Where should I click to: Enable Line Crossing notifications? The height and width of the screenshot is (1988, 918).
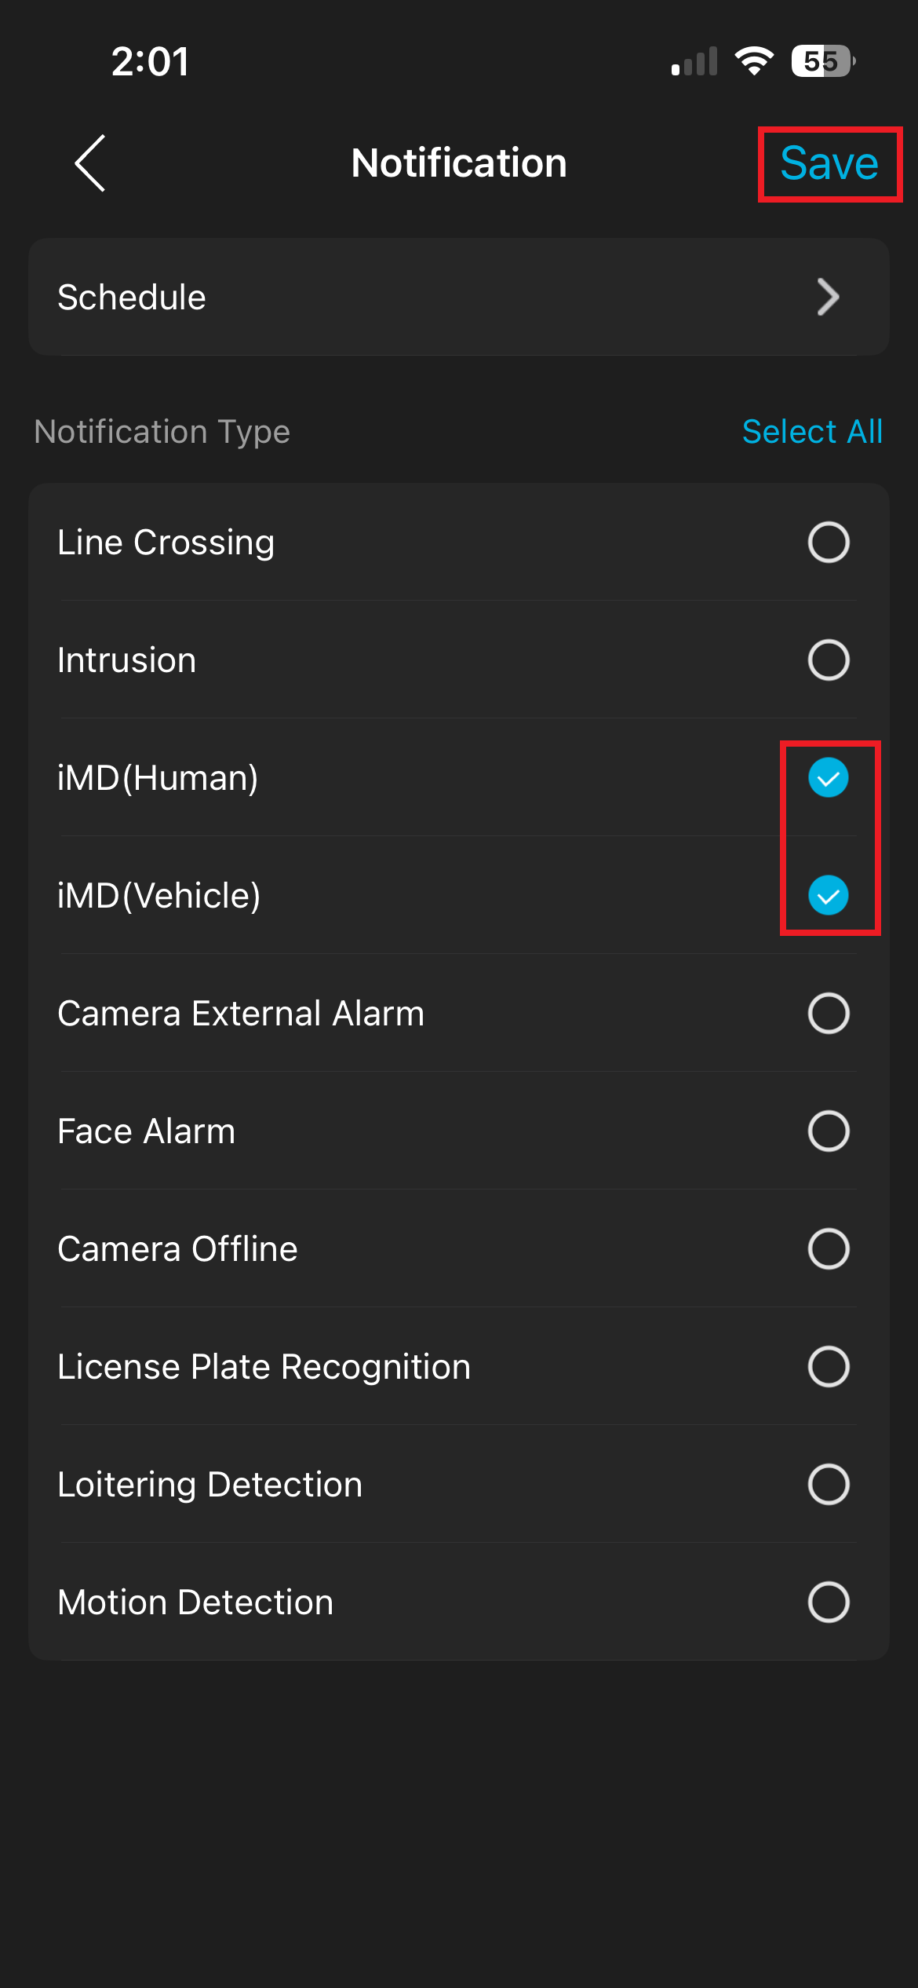pos(829,543)
